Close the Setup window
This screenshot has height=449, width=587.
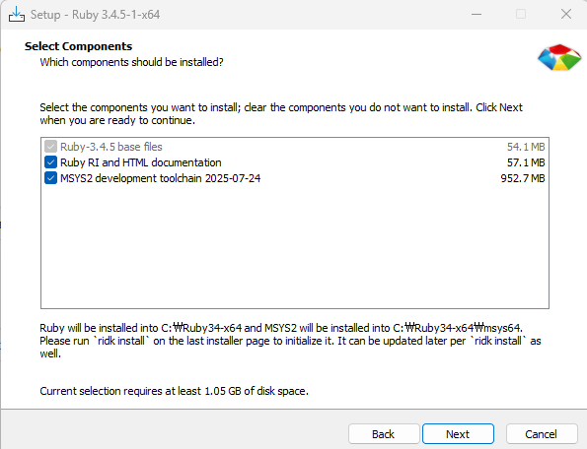click(x=565, y=14)
